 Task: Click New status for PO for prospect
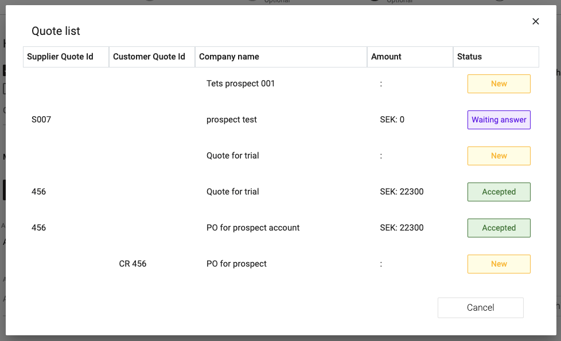(x=498, y=264)
